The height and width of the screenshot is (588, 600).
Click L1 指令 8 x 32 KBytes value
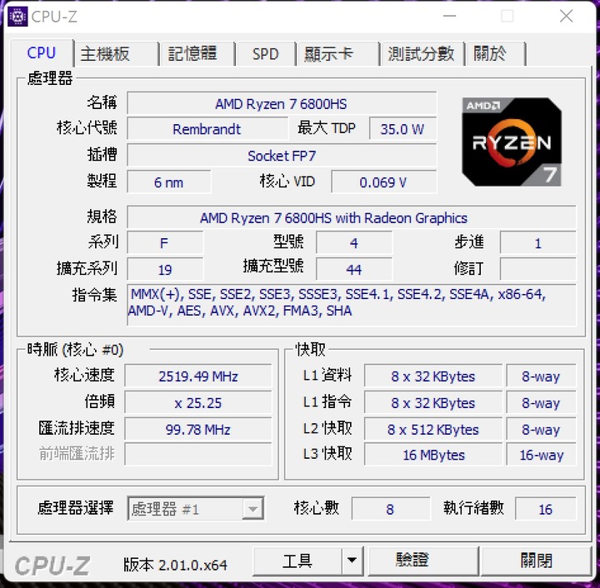433,402
